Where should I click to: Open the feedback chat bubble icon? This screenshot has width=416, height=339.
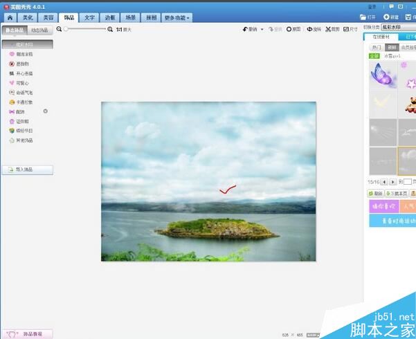[x=391, y=6]
